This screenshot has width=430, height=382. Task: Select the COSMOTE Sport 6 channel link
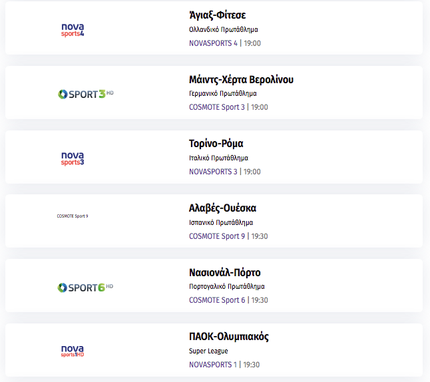pyautogui.click(x=216, y=300)
